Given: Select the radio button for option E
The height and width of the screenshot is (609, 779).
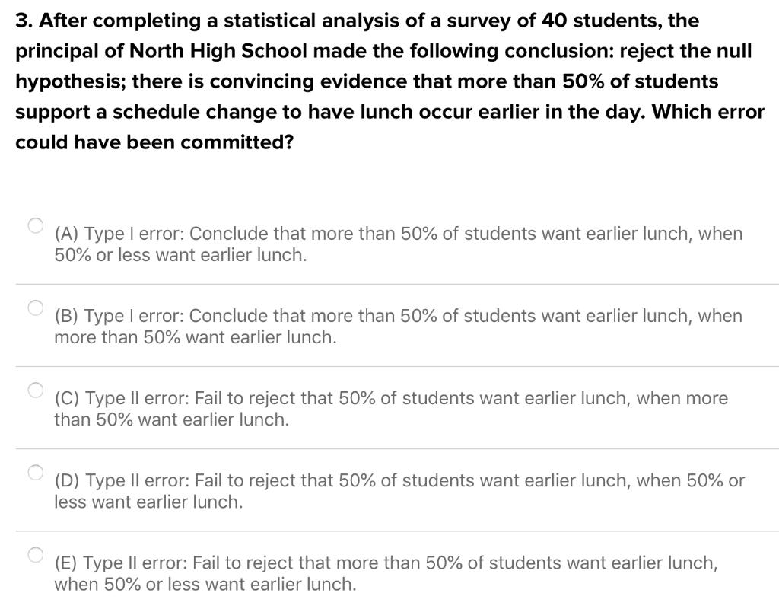Looking at the screenshot, I should pyautogui.click(x=35, y=554).
